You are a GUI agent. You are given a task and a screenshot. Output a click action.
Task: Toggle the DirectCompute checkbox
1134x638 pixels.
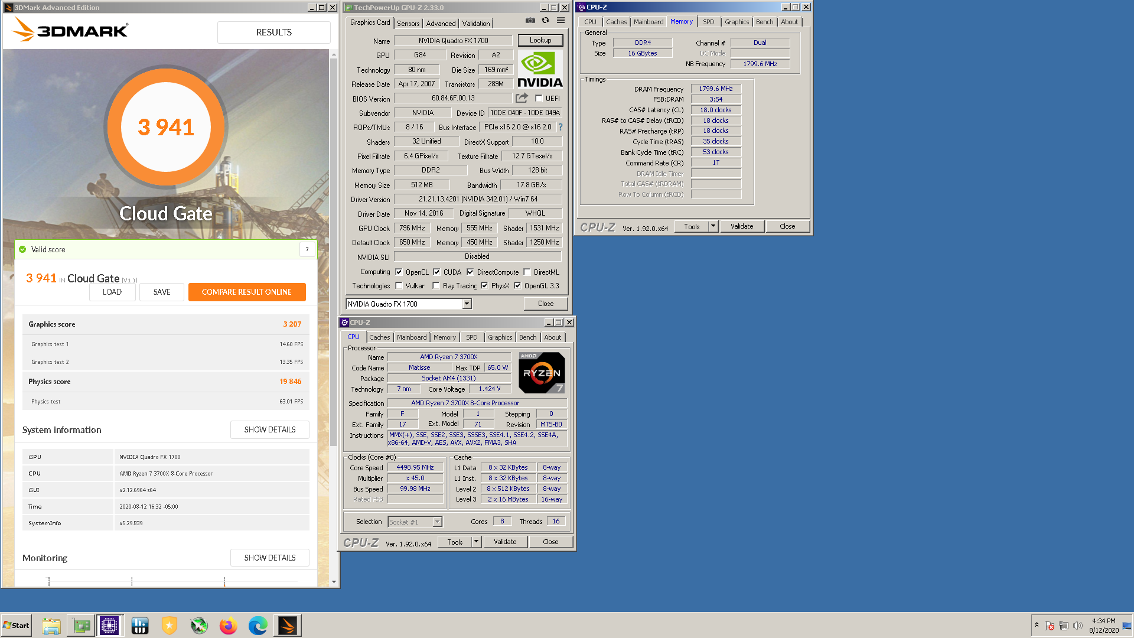(x=470, y=272)
